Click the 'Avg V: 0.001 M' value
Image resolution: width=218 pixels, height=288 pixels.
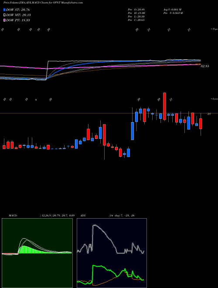pyautogui.click(x=172, y=10)
